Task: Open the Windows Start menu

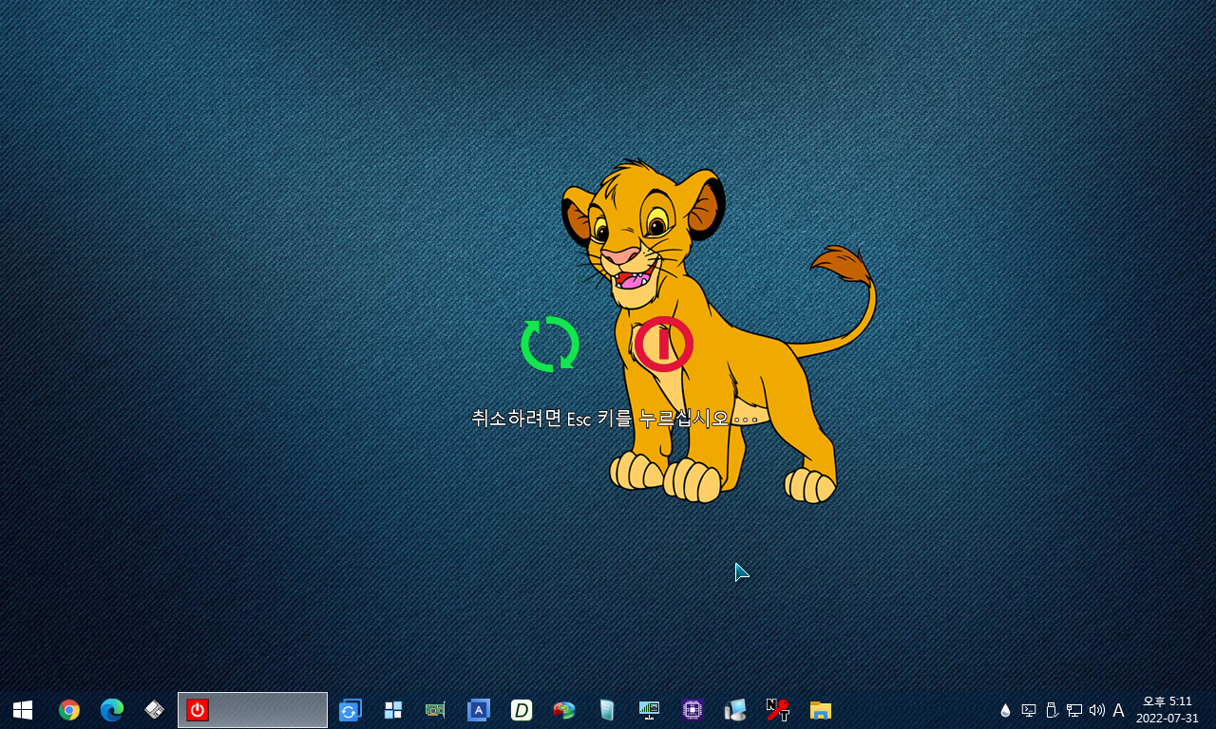Action: (23, 710)
